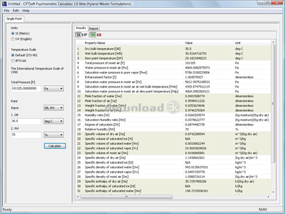The image size is (285, 214).
Task: Click the RH value input field
Action: pos(26,135)
